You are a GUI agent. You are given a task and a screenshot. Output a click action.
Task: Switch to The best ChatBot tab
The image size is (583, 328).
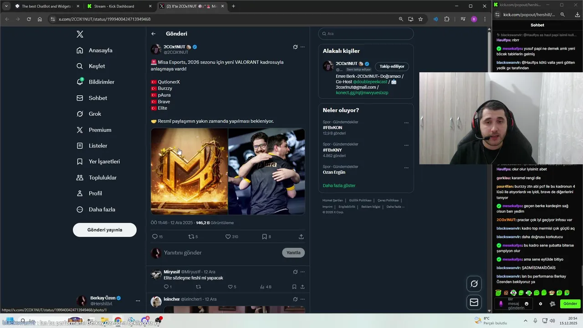pyautogui.click(x=46, y=6)
